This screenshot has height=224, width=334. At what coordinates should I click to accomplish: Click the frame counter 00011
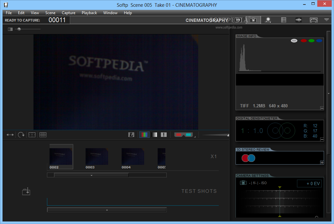point(57,20)
